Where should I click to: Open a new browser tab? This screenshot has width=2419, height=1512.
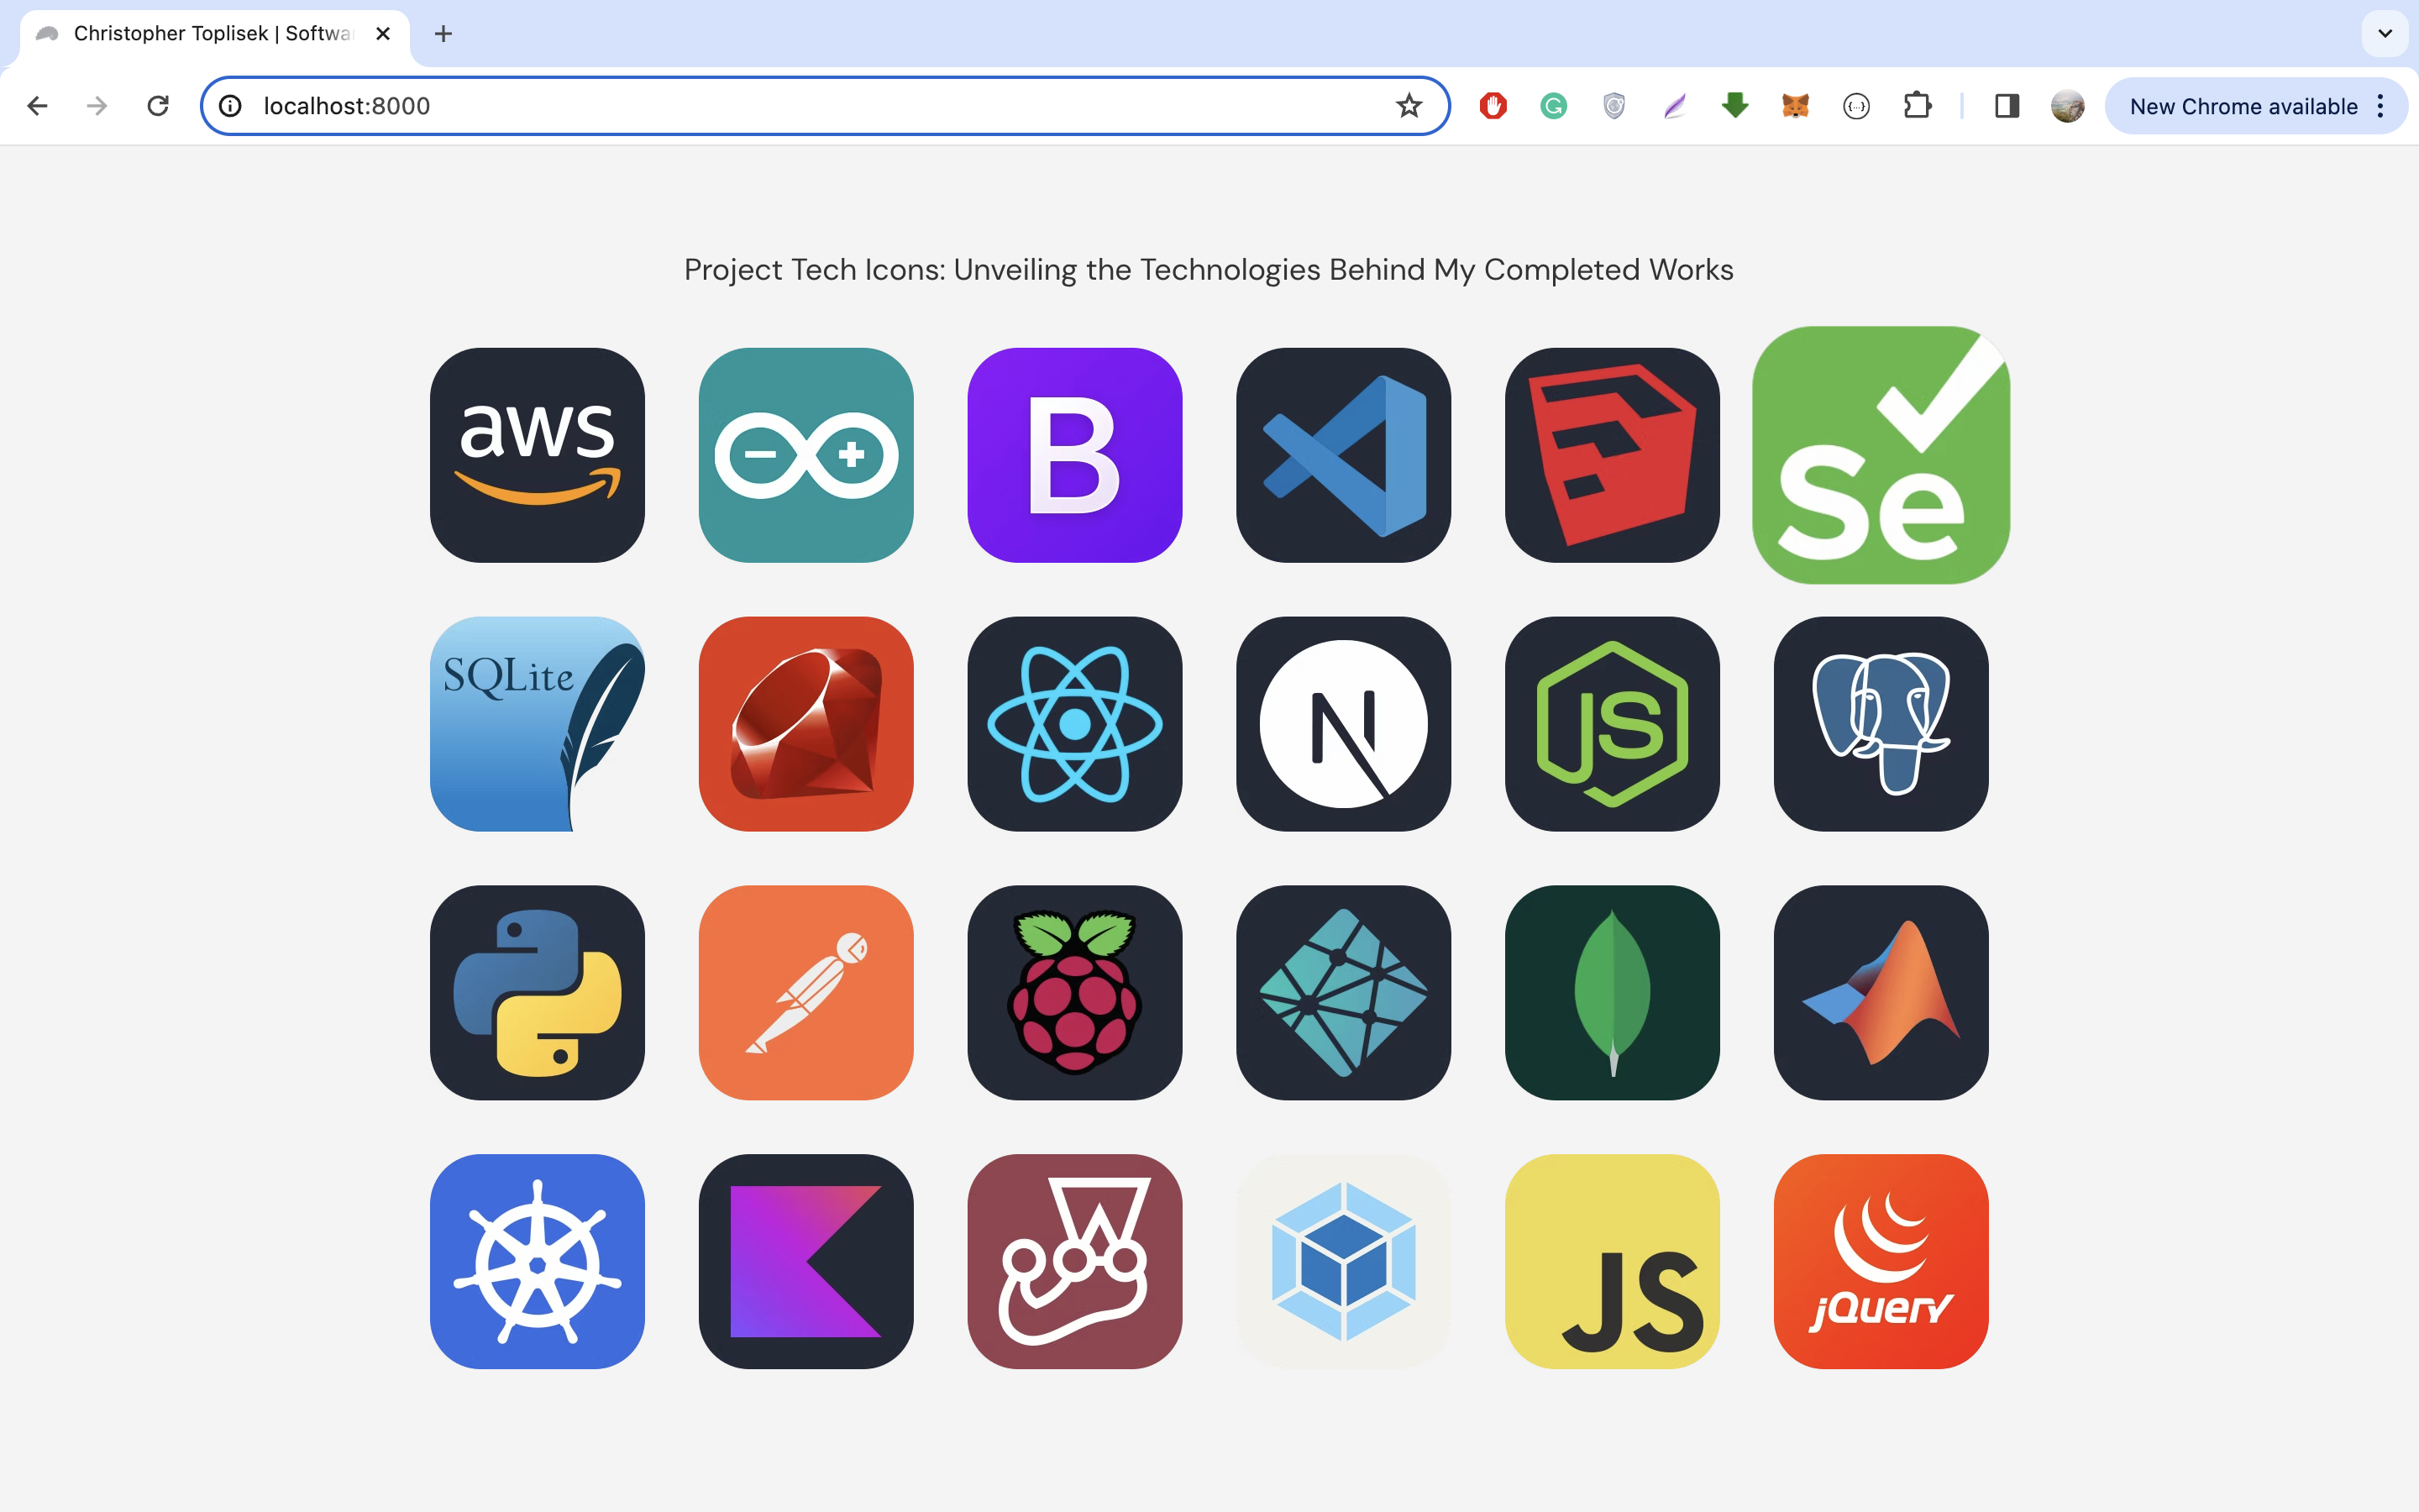(443, 34)
